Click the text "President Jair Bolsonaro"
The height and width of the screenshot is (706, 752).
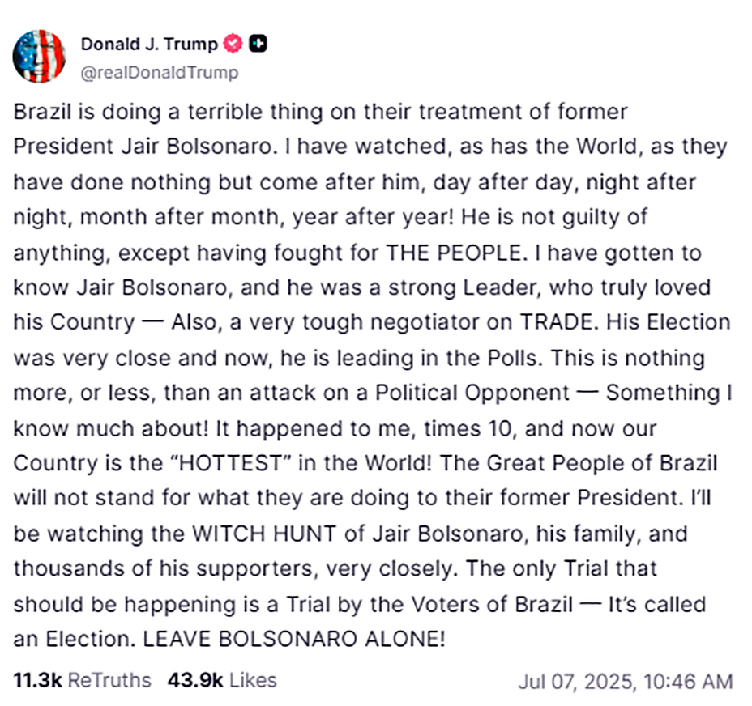[143, 147]
